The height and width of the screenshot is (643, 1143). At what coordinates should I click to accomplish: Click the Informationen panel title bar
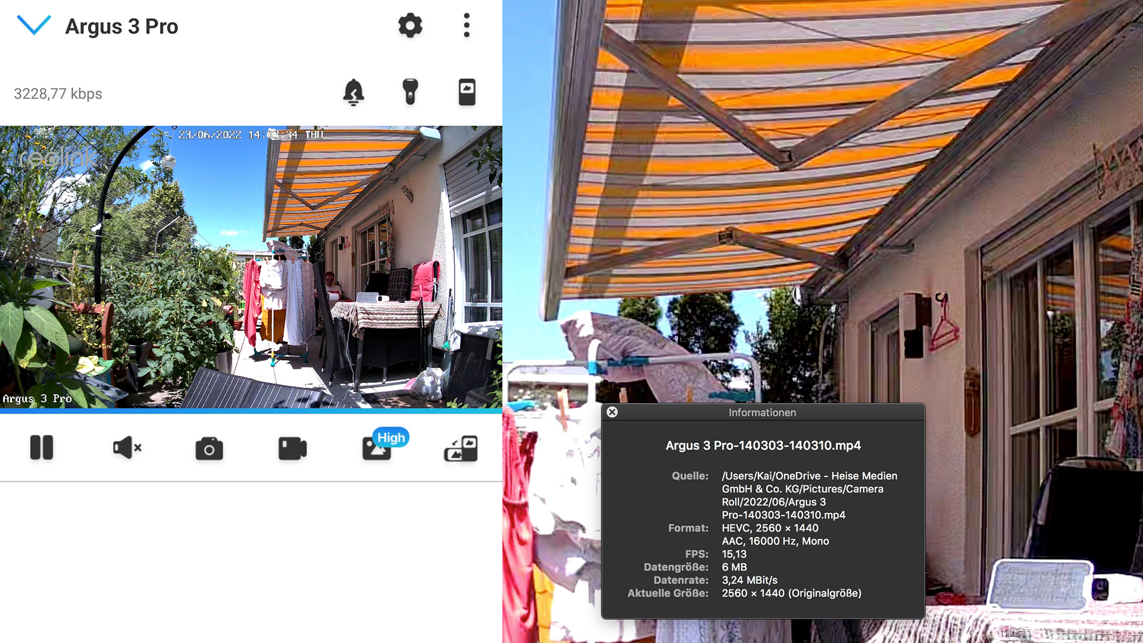[x=762, y=413]
